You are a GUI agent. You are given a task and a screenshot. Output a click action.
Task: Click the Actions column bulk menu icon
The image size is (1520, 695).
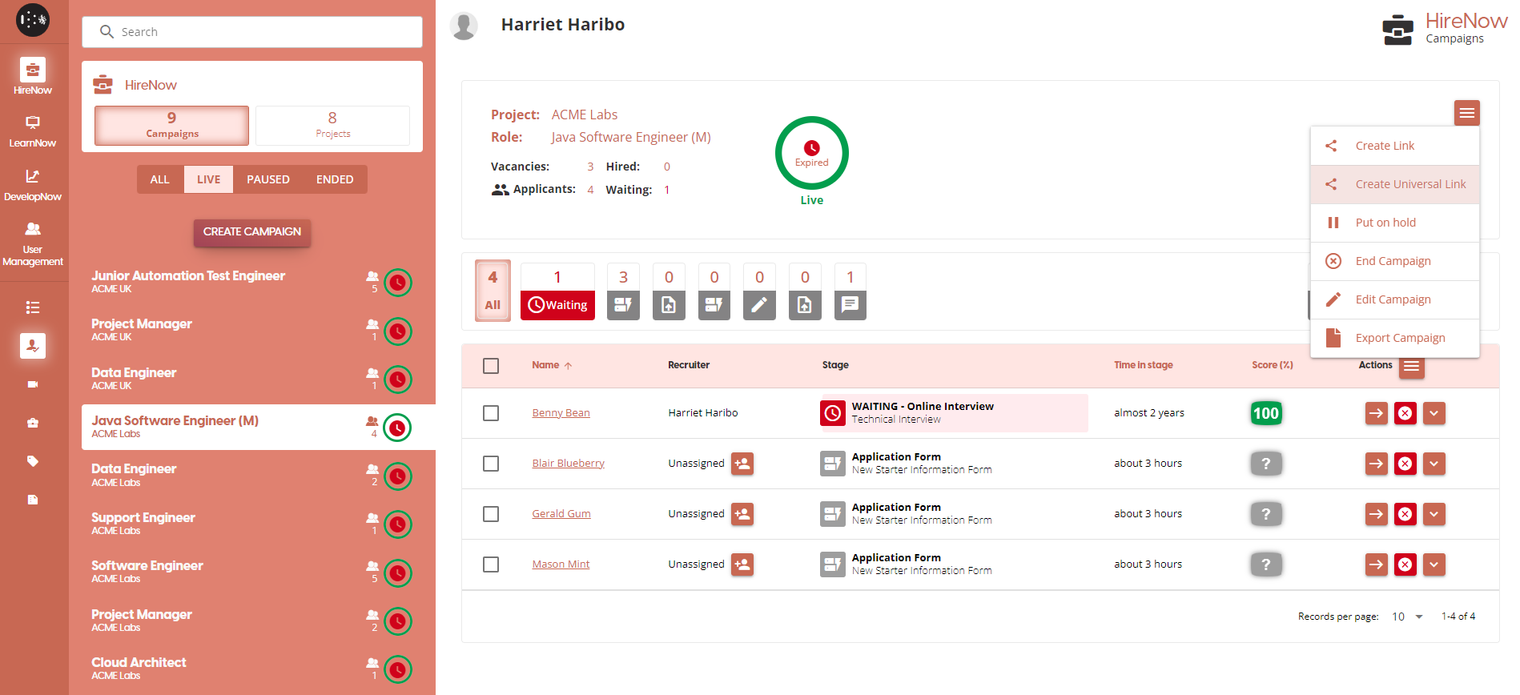point(1411,366)
